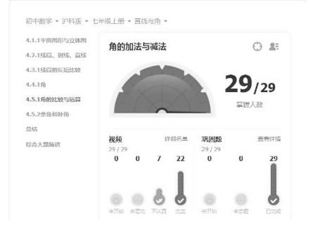Select the video 未开始 status icon
The width and height of the screenshot is (315, 237).
pyautogui.click(x=116, y=199)
